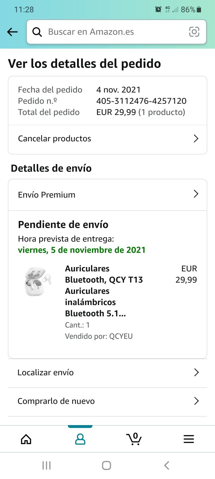Tap the Buscar en Amazon.es search field
The image size is (215, 479).
click(x=113, y=32)
